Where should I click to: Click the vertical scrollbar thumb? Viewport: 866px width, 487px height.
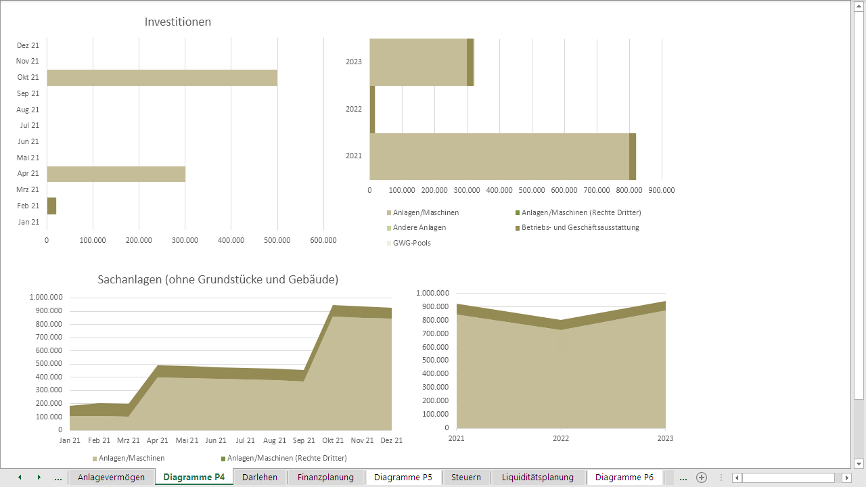coord(859,204)
